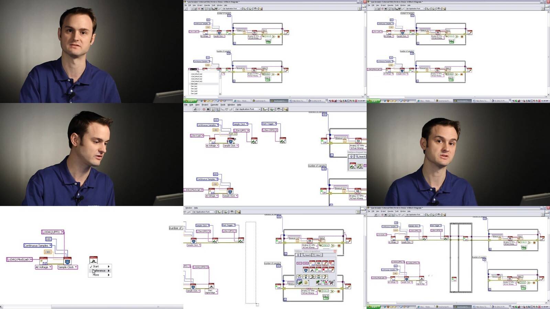Choose Reference in bottom-left context menu
The image size is (550, 309).
click(100, 271)
